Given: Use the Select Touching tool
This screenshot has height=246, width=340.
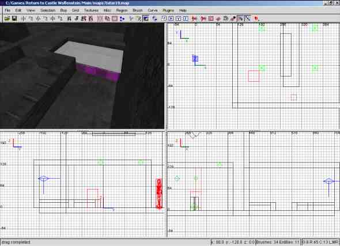Looking at the screenshot, I should [77, 18].
